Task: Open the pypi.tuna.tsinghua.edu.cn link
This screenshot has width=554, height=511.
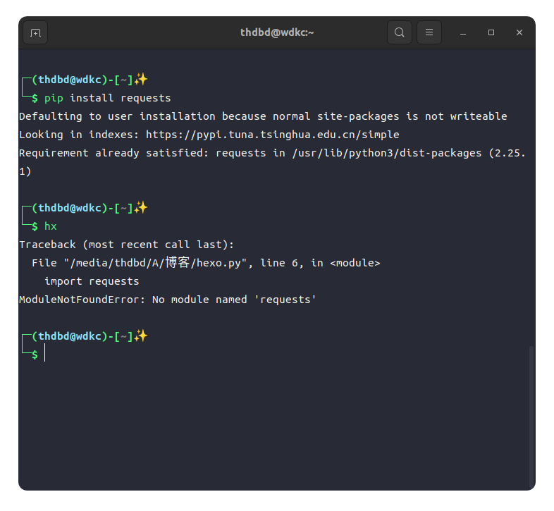Action: coord(272,135)
